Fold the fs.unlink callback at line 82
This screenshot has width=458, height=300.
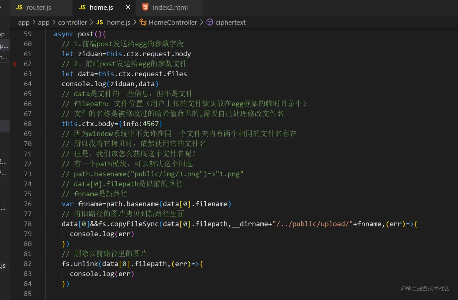click(x=40, y=264)
